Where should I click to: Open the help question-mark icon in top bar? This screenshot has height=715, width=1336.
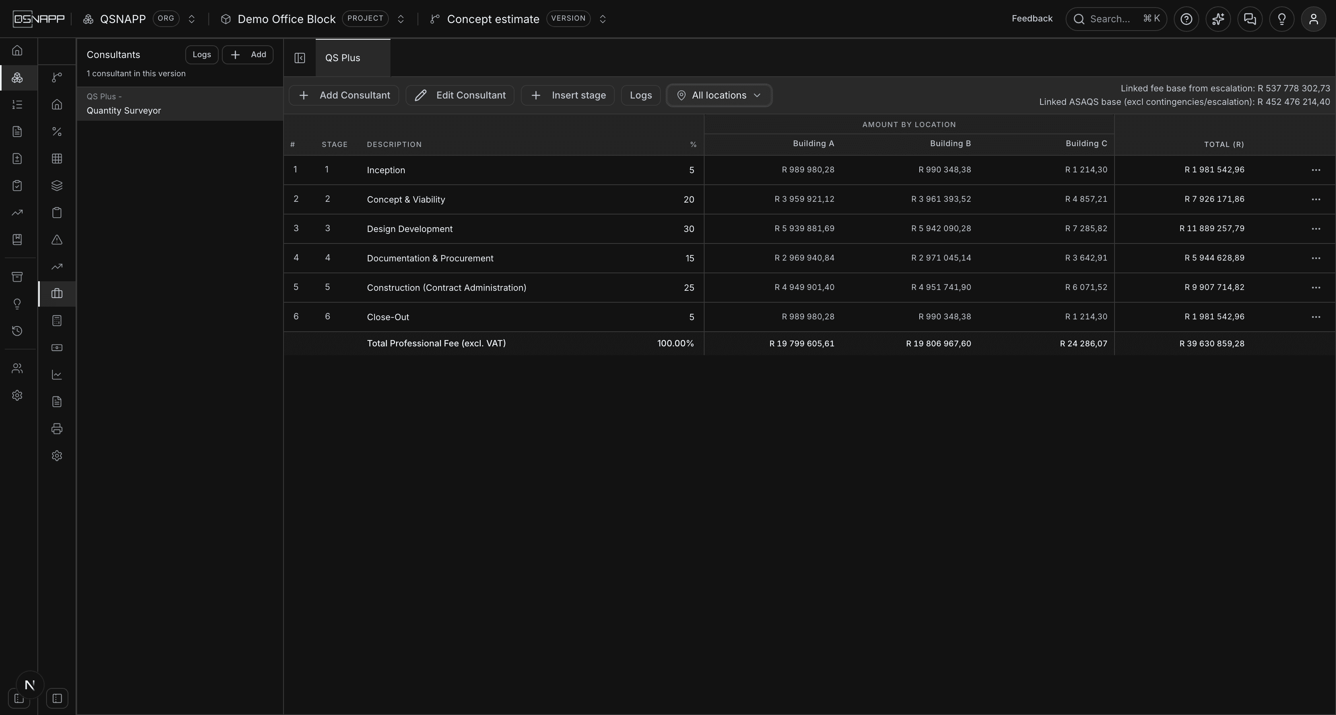(1186, 19)
